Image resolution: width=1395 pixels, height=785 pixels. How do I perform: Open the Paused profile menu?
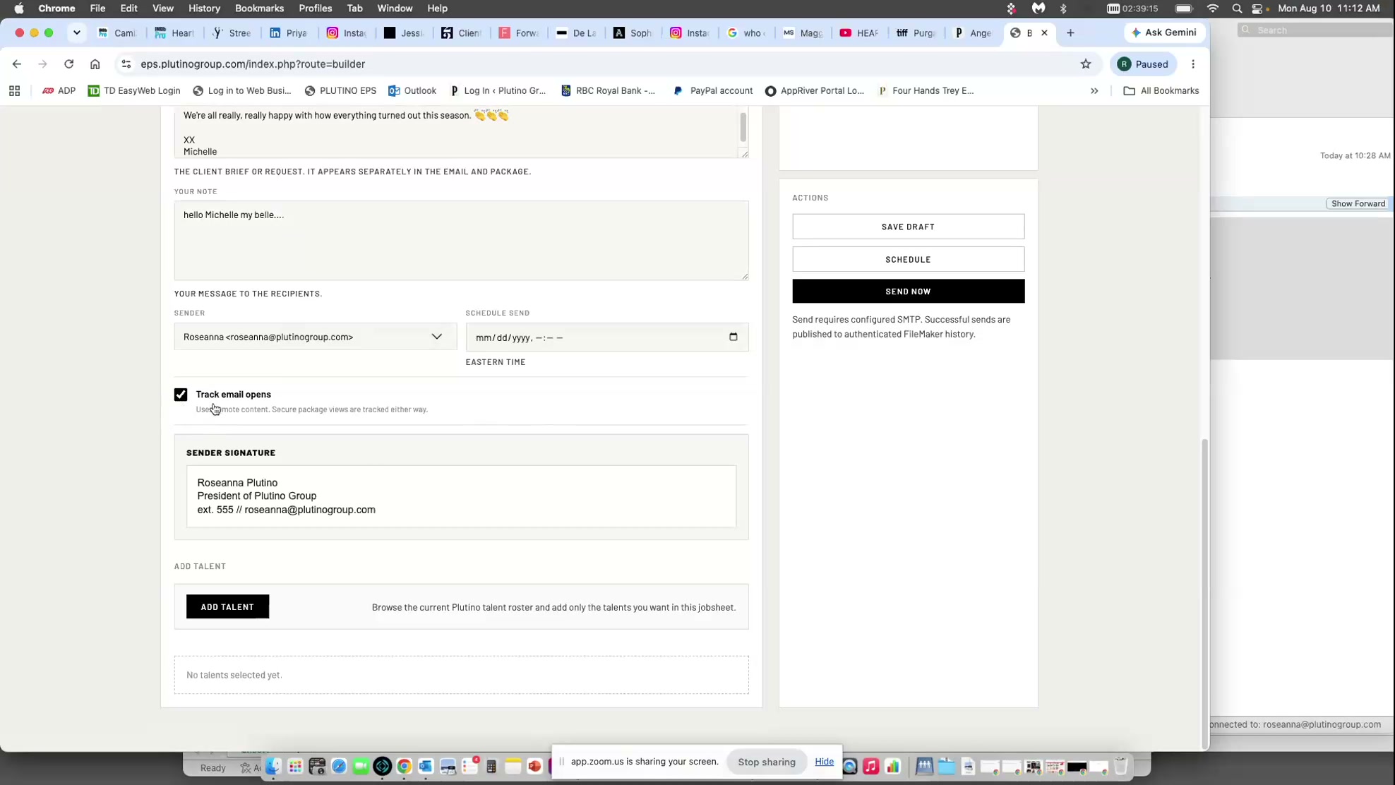click(1143, 64)
